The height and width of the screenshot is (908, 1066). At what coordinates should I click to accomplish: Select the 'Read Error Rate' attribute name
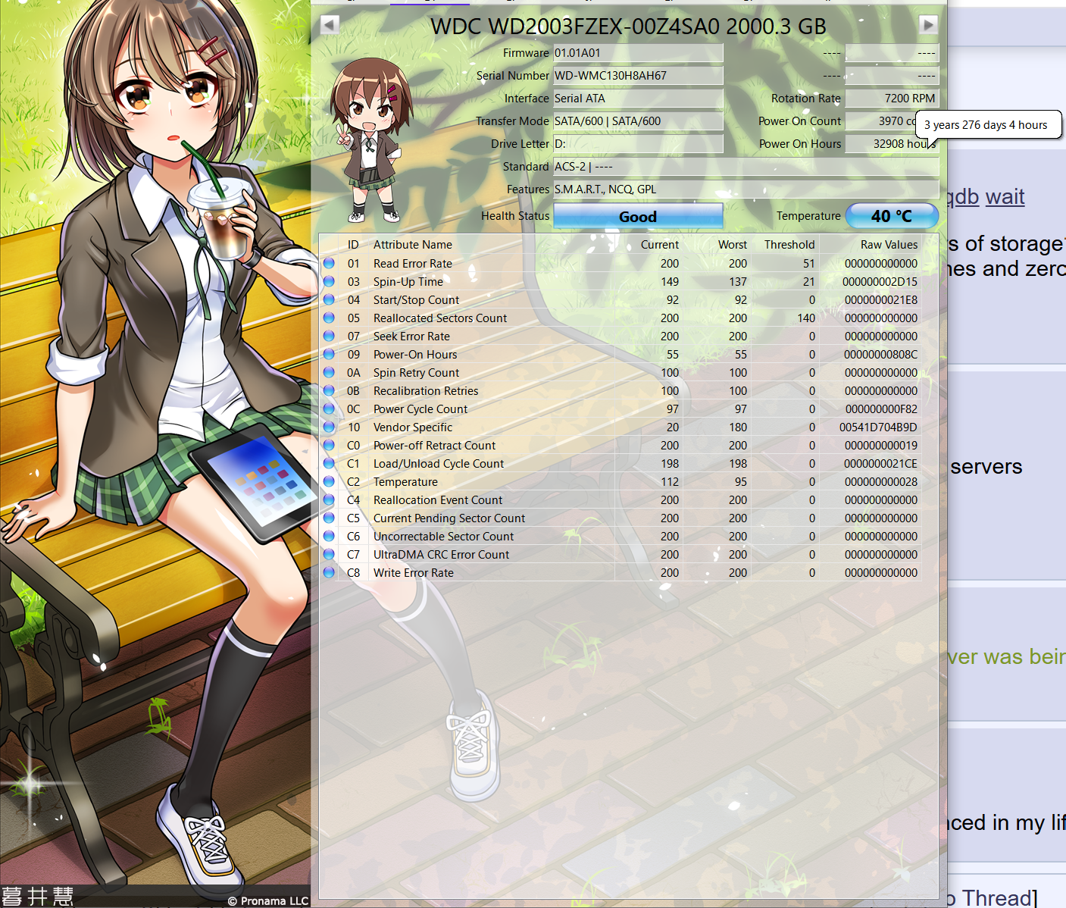pyautogui.click(x=413, y=264)
